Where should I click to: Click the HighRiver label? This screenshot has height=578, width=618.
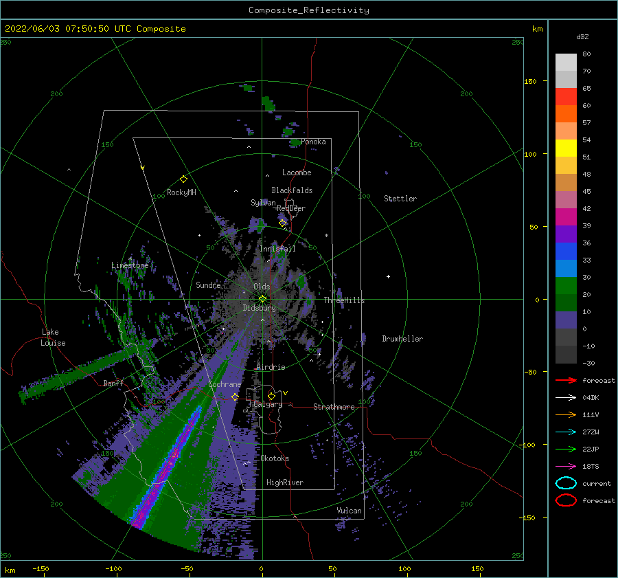(x=285, y=482)
